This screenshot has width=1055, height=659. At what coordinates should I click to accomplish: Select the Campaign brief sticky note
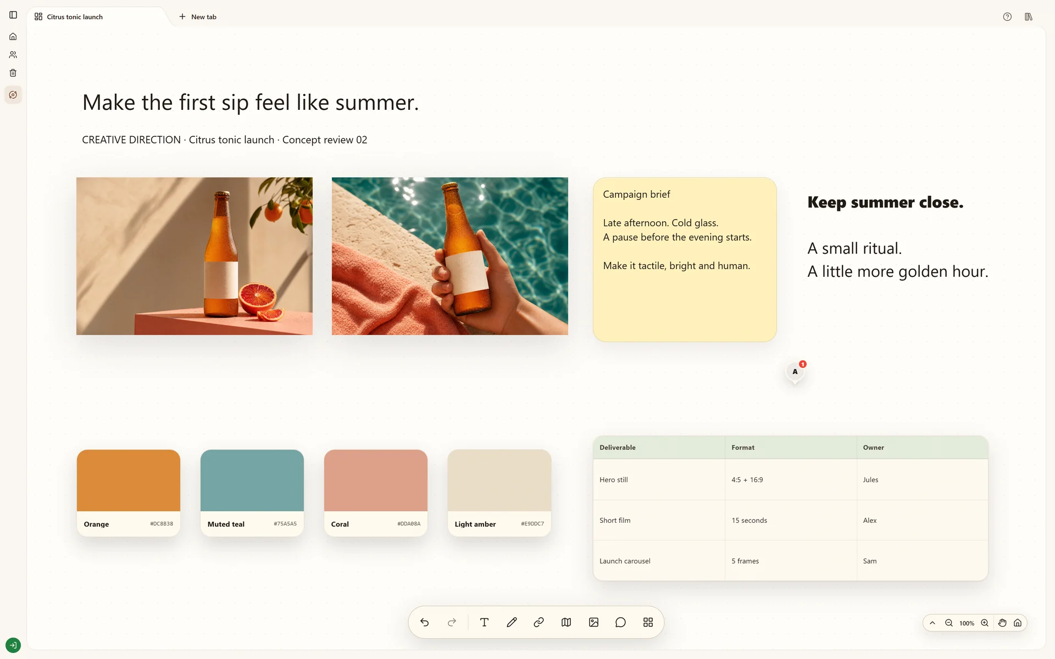(x=685, y=259)
